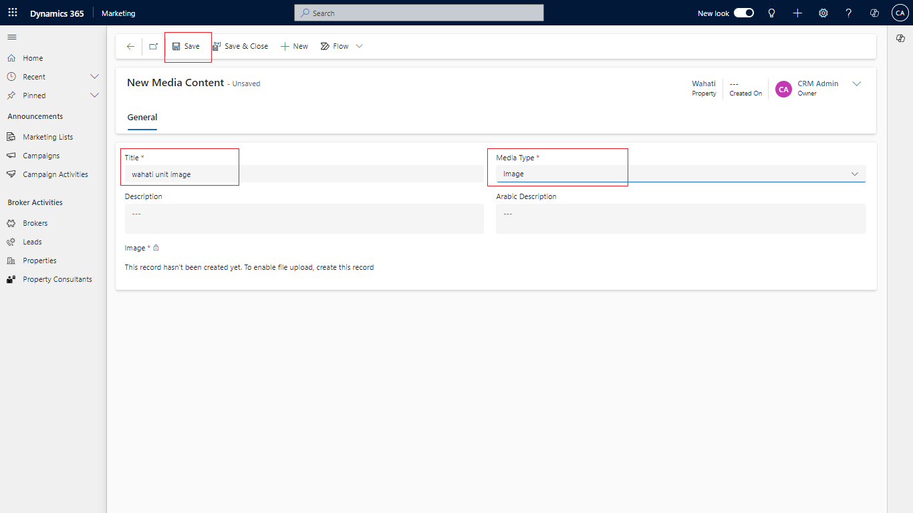Image resolution: width=913 pixels, height=513 pixels.
Task: Expand the Pinned section chevron
Action: 94,96
